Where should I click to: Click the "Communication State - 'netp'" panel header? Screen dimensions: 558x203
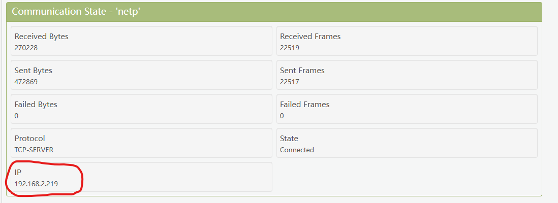coord(76,12)
